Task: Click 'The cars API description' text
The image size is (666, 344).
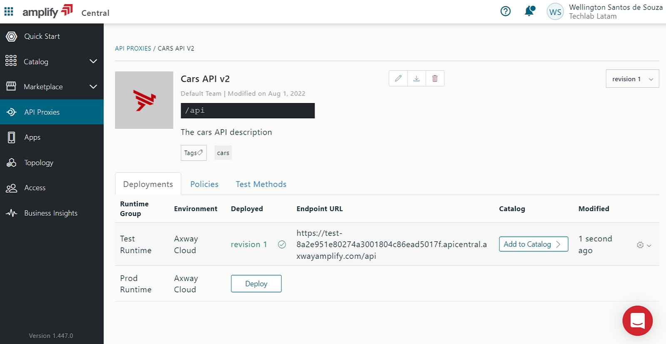Action: click(x=226, y=132)
